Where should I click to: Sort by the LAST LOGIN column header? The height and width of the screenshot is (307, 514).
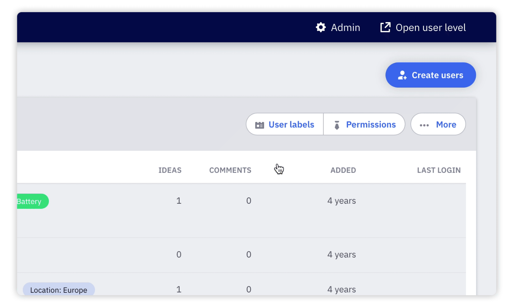439,170
